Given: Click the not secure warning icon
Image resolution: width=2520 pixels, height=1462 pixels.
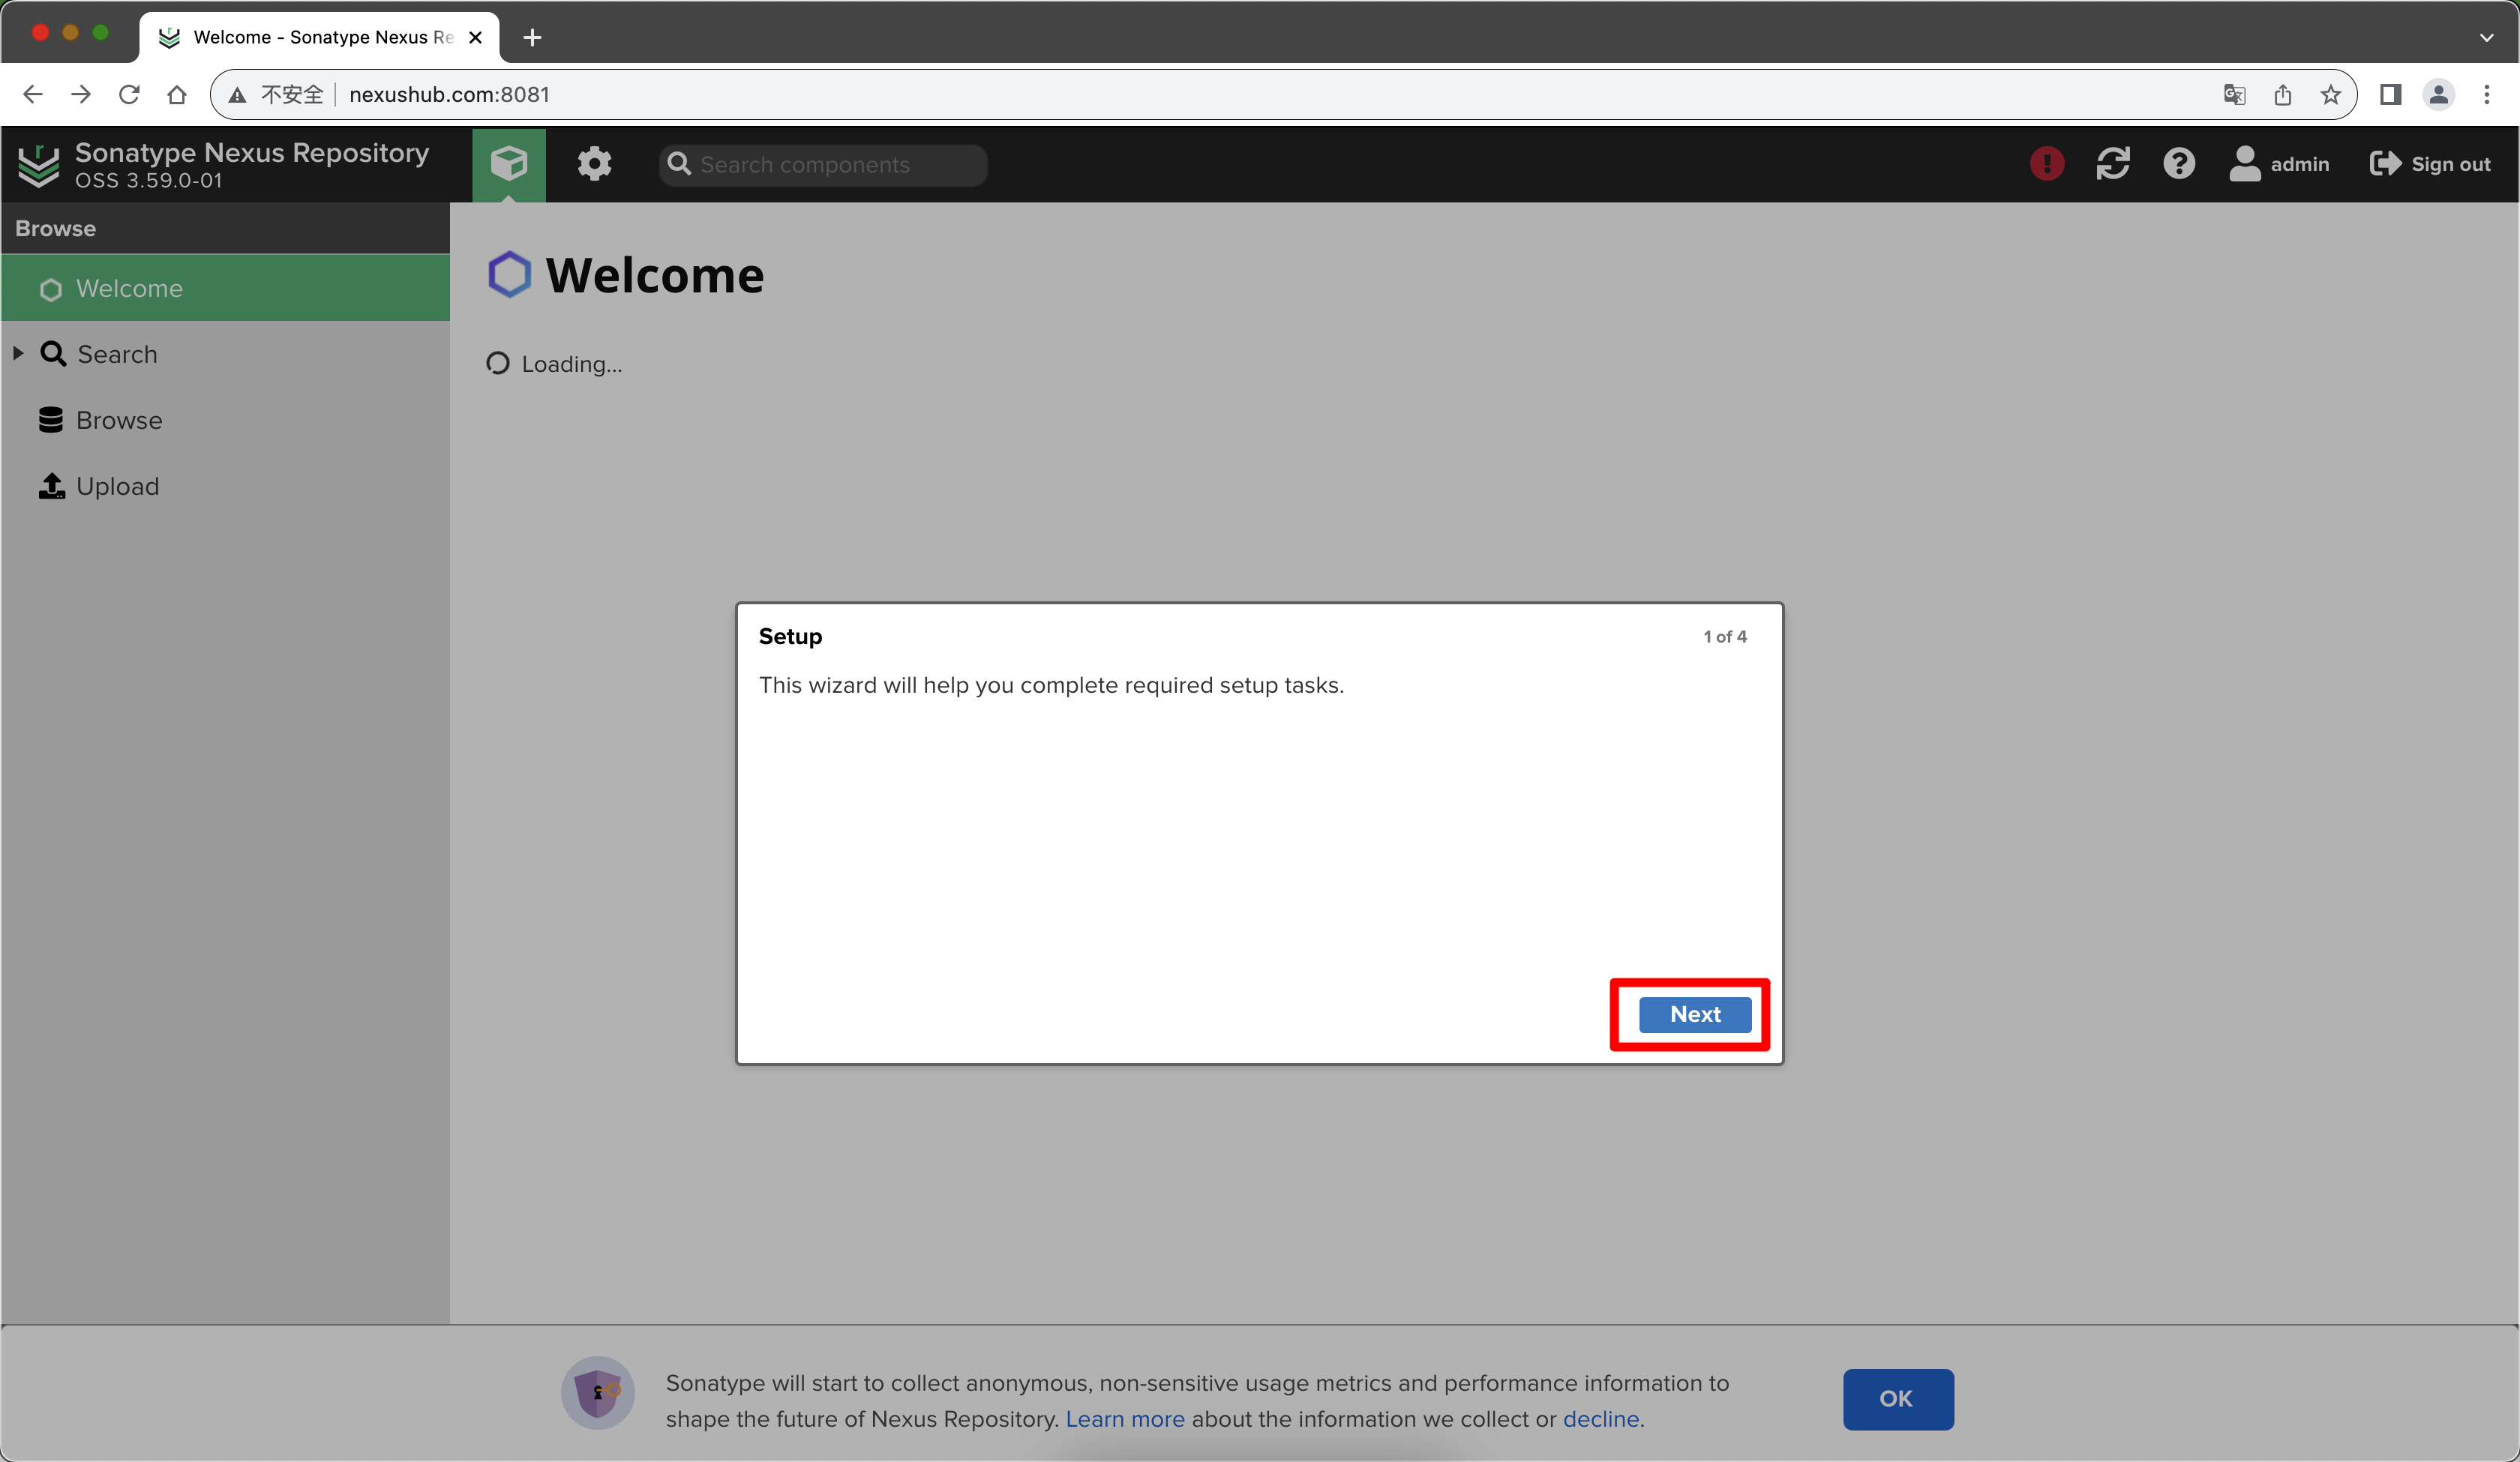Looking at the screenshot, I should point(237,95).
